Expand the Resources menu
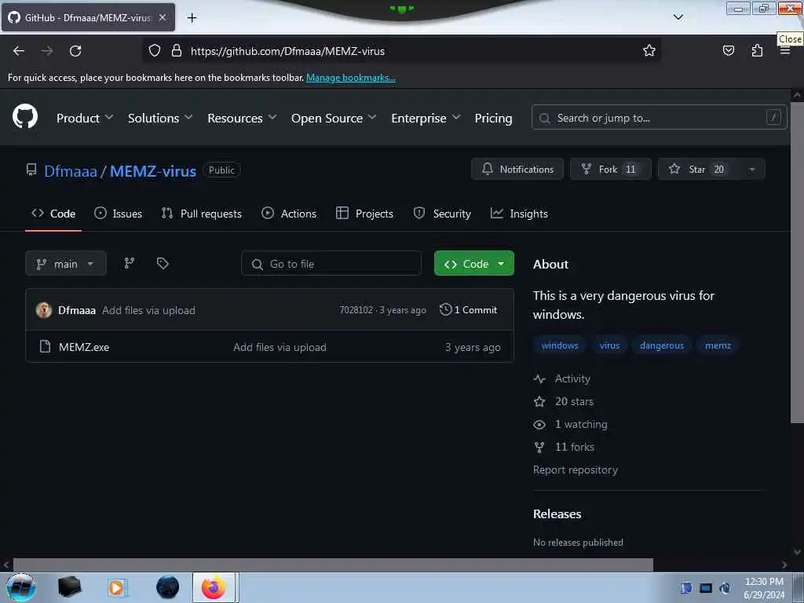 click(x=242, y=118)
